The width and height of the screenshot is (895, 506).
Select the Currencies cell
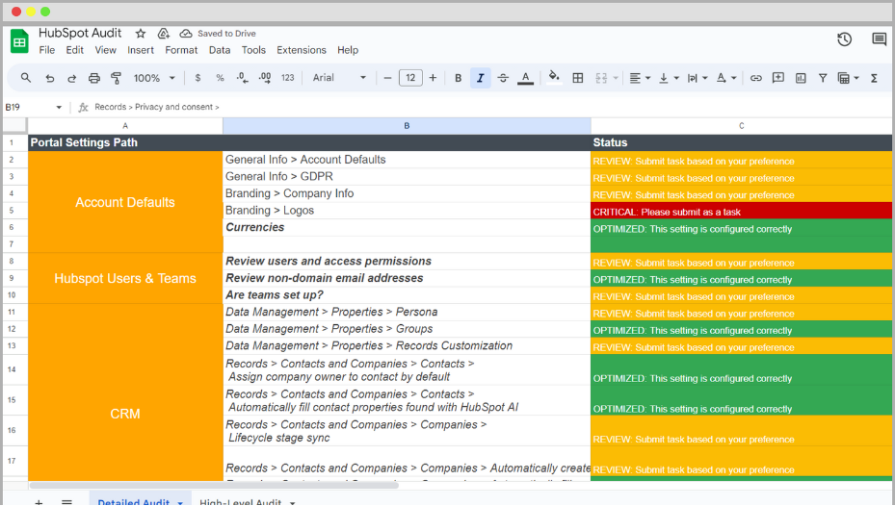coord(407,227)
